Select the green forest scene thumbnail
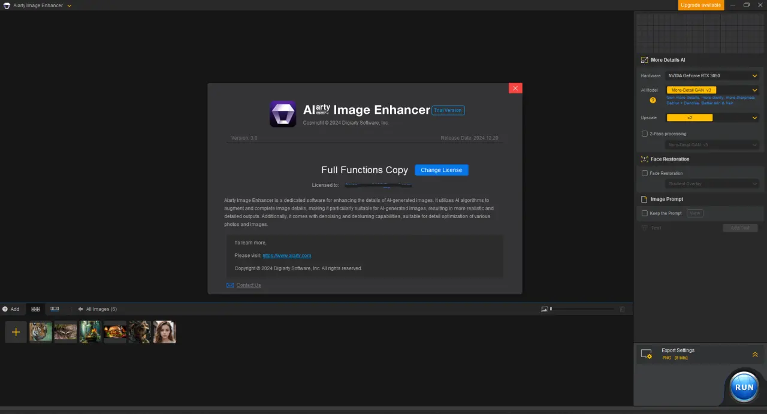767x414 pixels. coord(90,332)
